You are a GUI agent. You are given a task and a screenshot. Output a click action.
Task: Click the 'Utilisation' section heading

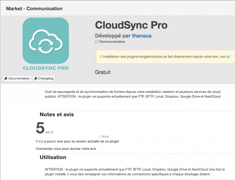click(53, 157)
